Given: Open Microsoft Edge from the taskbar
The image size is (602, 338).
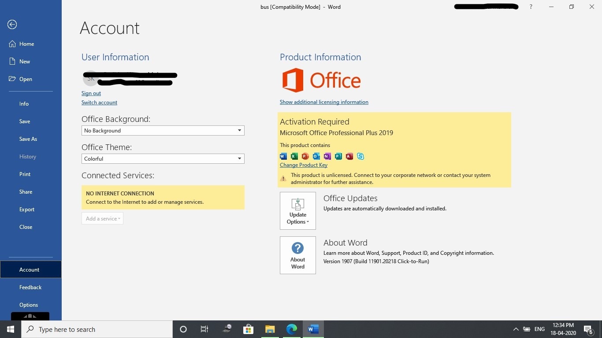Looking at the screenshot, I should (292, 329).
